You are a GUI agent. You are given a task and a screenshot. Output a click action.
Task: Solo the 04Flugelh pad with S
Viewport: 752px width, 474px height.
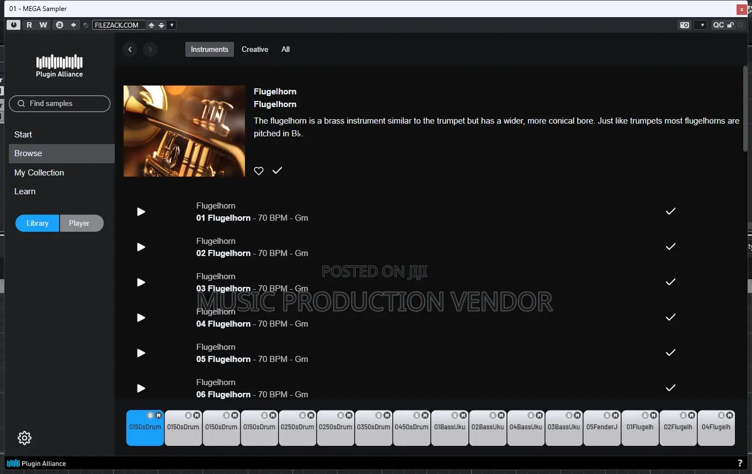721,415
